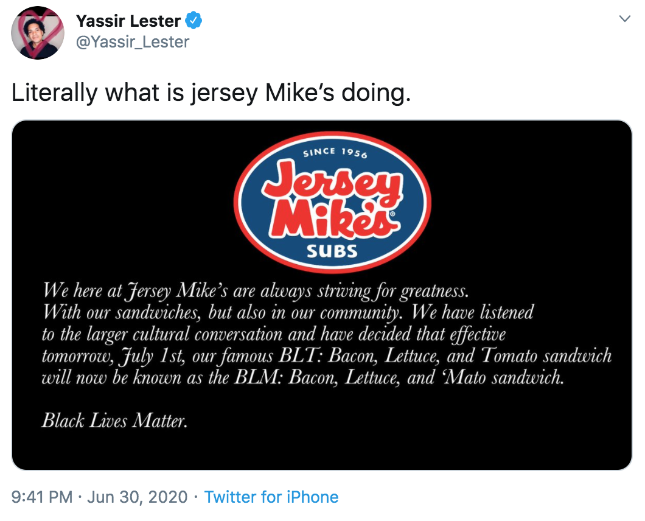Collapse the tweet actions dropdown arrow
Screen dimensions: 645x521
624,18
